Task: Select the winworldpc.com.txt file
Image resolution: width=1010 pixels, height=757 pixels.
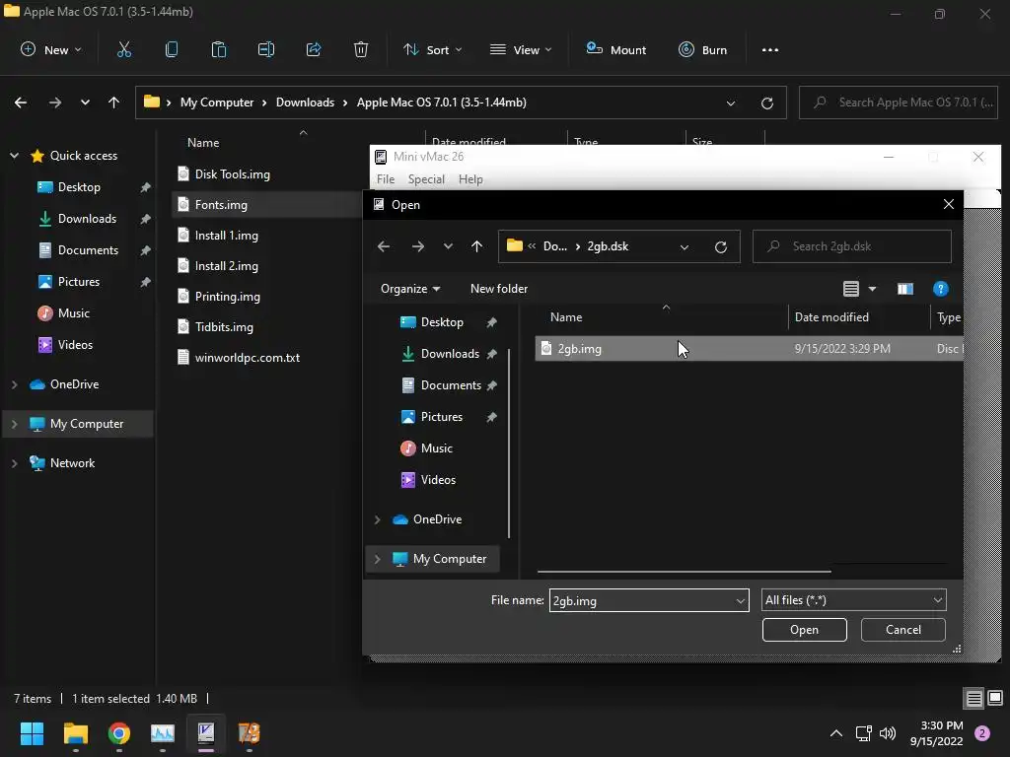Action: pos(247,358)
